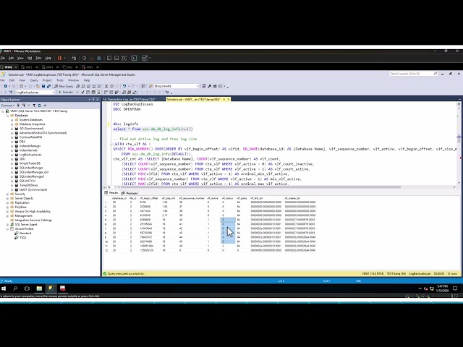Click the Parse checkmark icon next to Execute
This screenshot has height=347, width=463.
(82, 93)
